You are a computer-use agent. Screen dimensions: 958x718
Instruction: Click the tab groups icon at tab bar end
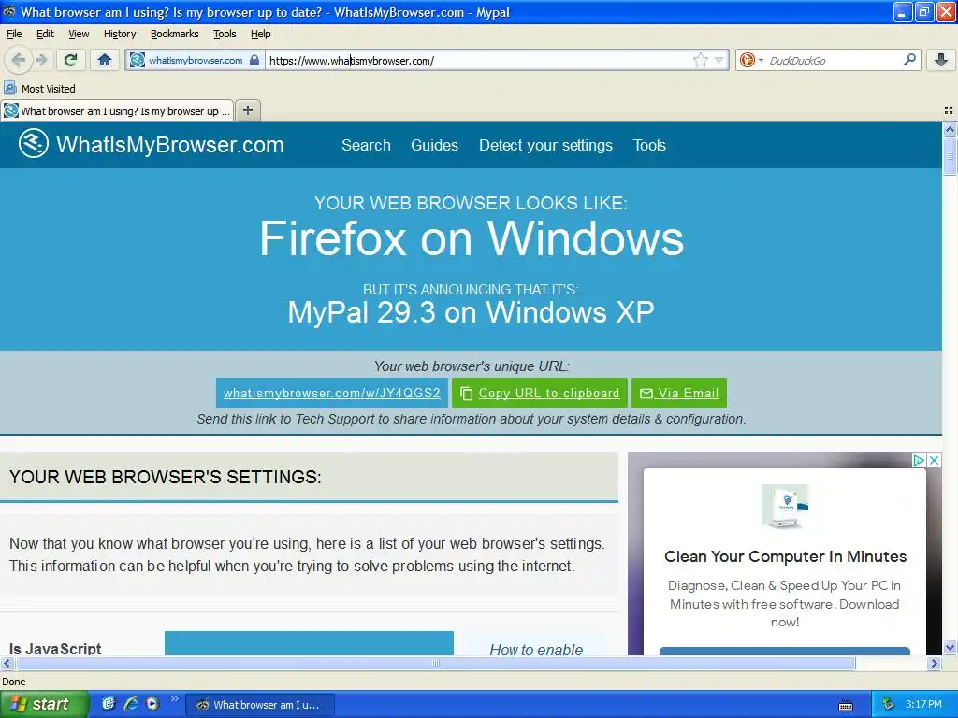coord(949,110)
